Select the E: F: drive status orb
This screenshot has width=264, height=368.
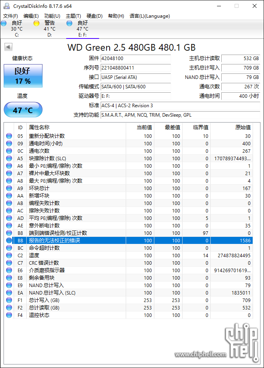(69, 23)
